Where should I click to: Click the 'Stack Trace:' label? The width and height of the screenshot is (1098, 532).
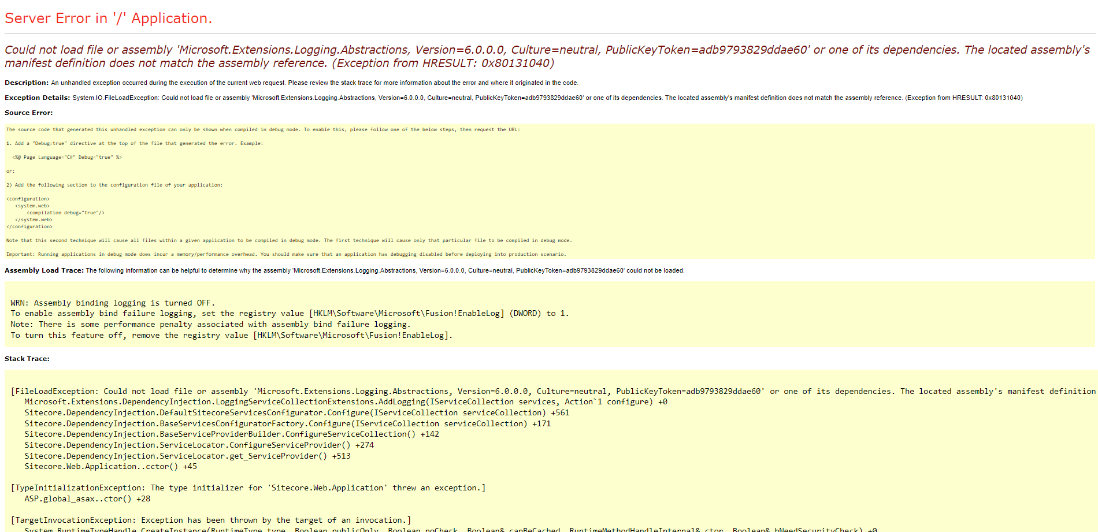coord(27,359)
